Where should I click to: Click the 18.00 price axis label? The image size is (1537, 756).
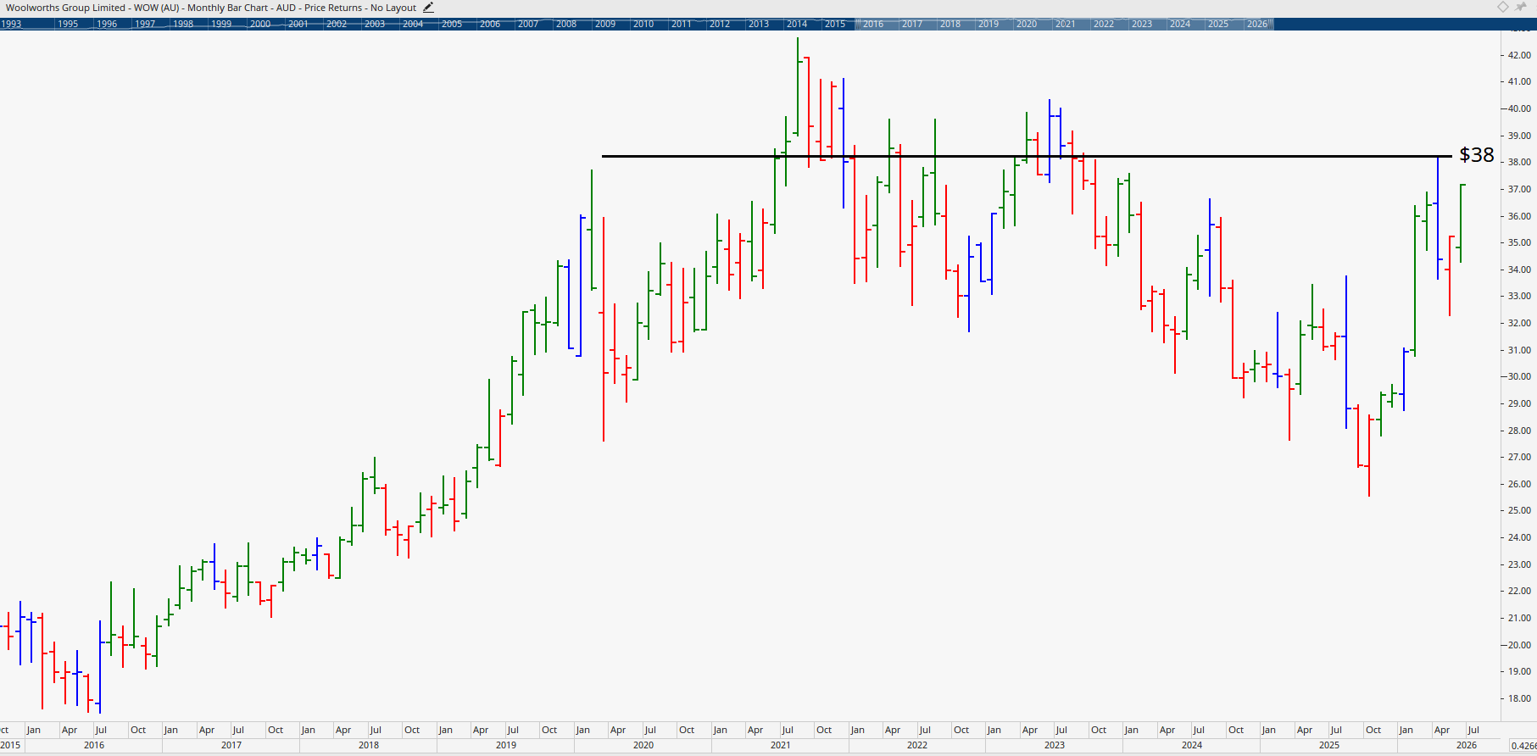pyautogui.click(x=1519, y=699)
